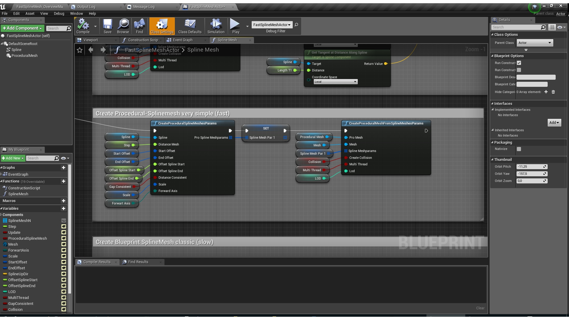Click the Add New button in My Blueprint

coord(13,158)
